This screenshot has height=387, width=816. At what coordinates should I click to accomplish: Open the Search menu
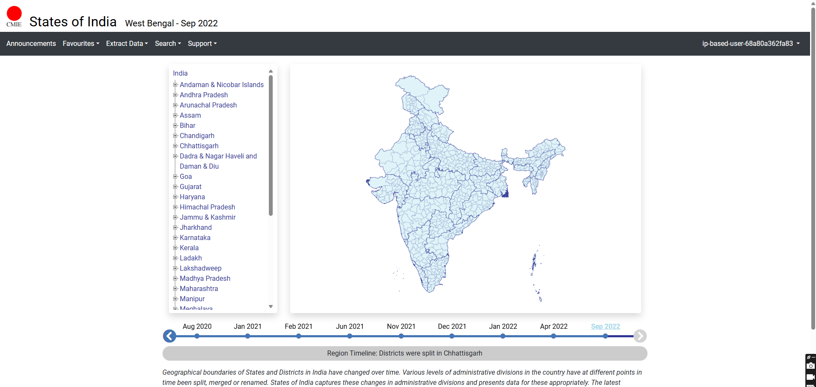pos(168,44)
